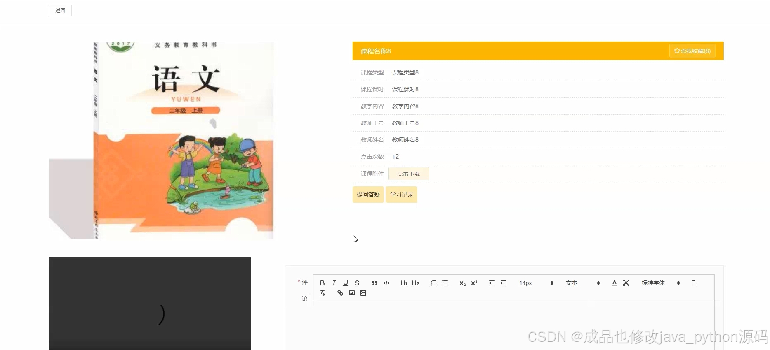Insert a code block in the editor

[386, 283]
